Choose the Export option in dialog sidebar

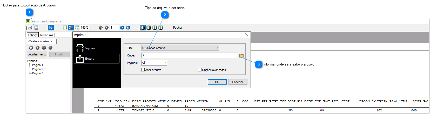pos(97,59)
